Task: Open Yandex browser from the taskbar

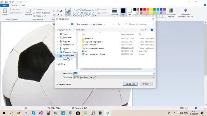Action: pos(26,113)
